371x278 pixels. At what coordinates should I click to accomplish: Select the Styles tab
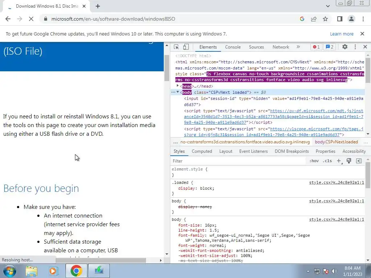coord(179,151)
